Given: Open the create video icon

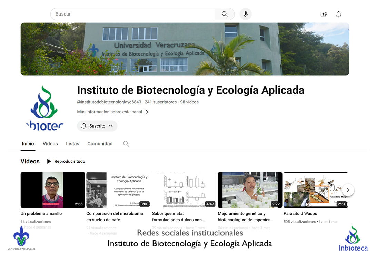Looking at the screenshot, I should pyautogui.click(x=324, y=14).
